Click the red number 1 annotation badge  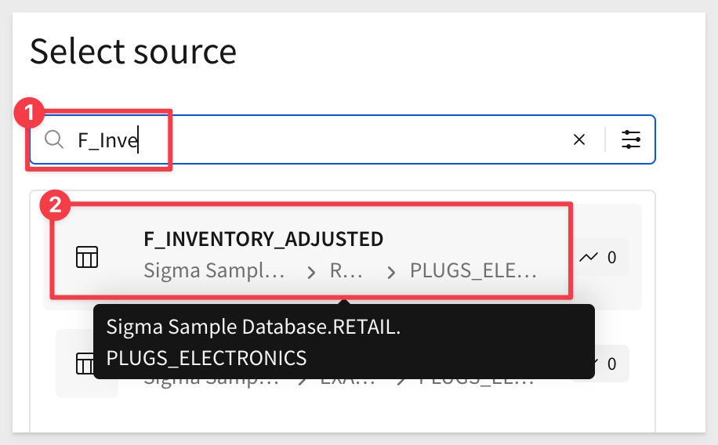click(29, 113)
